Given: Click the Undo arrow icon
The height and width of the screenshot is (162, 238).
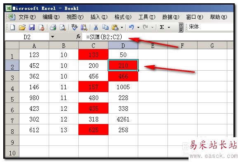Looking at the screenshot, I should [132, 28].
